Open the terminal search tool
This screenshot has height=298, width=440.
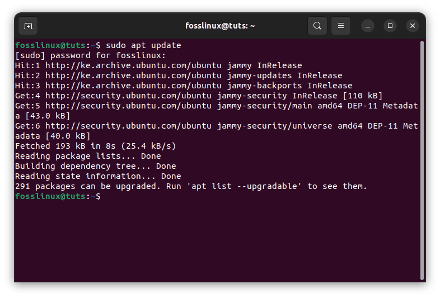[x=317, y=26]
